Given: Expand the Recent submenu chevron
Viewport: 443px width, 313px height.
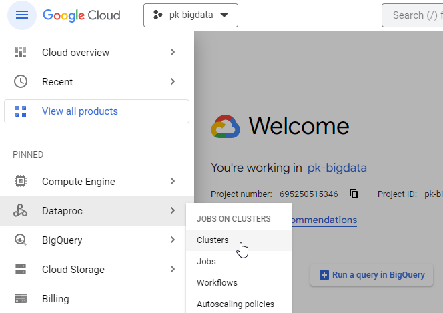Looking at the screenshot, I should 173,82.
